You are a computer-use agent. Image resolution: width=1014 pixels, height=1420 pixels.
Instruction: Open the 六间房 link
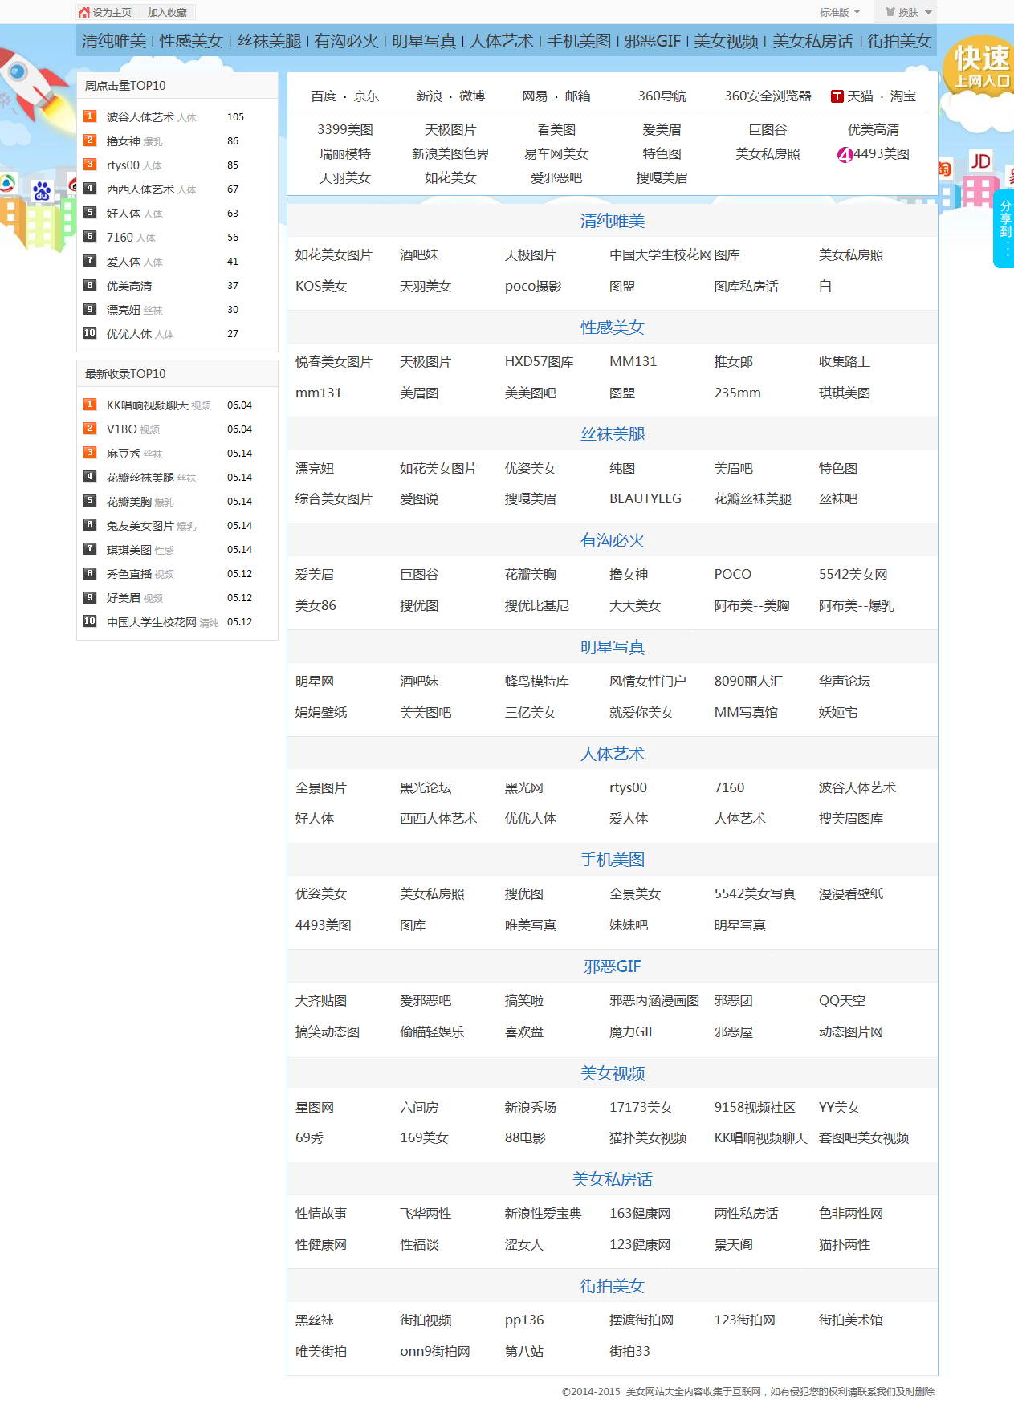(420, 1108)
